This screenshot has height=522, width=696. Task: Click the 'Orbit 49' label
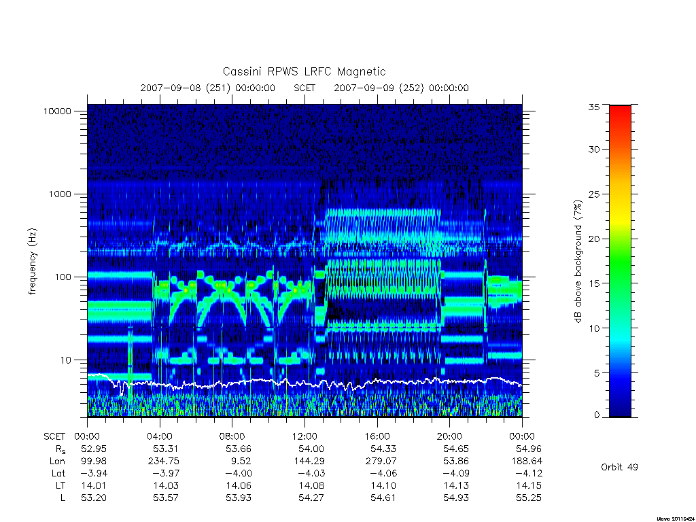tap(619, 468)
